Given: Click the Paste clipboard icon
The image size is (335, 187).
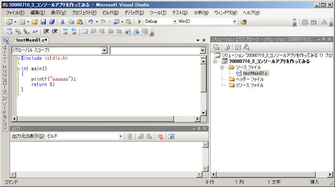Looking at the screenshot, I should point(80,22).
